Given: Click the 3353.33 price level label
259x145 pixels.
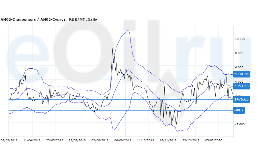Looking at the screenshot, I should (x=241, y=86).
